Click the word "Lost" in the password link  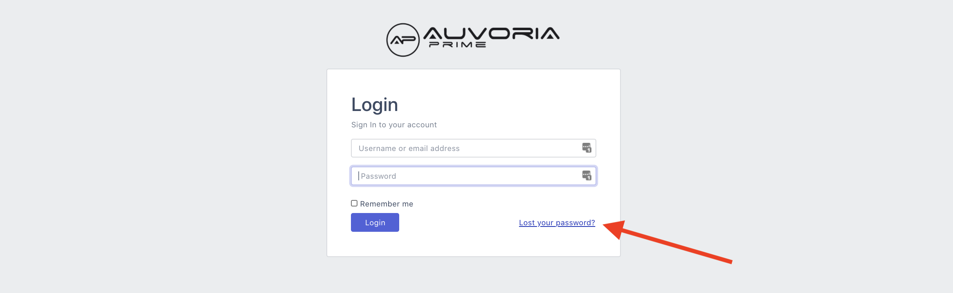[527, 223]
